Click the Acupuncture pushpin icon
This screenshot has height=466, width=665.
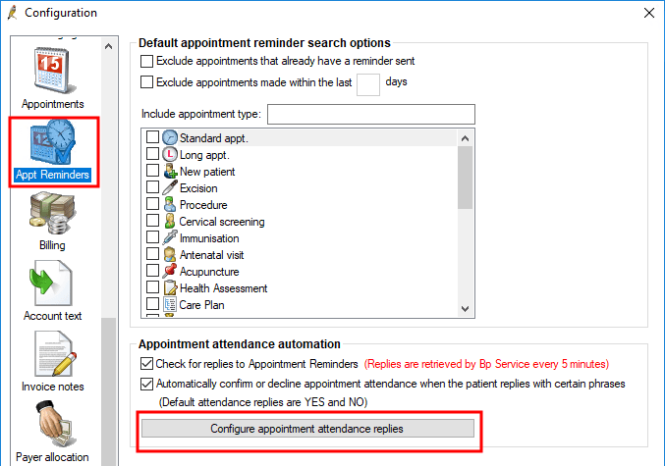[170, 271]
